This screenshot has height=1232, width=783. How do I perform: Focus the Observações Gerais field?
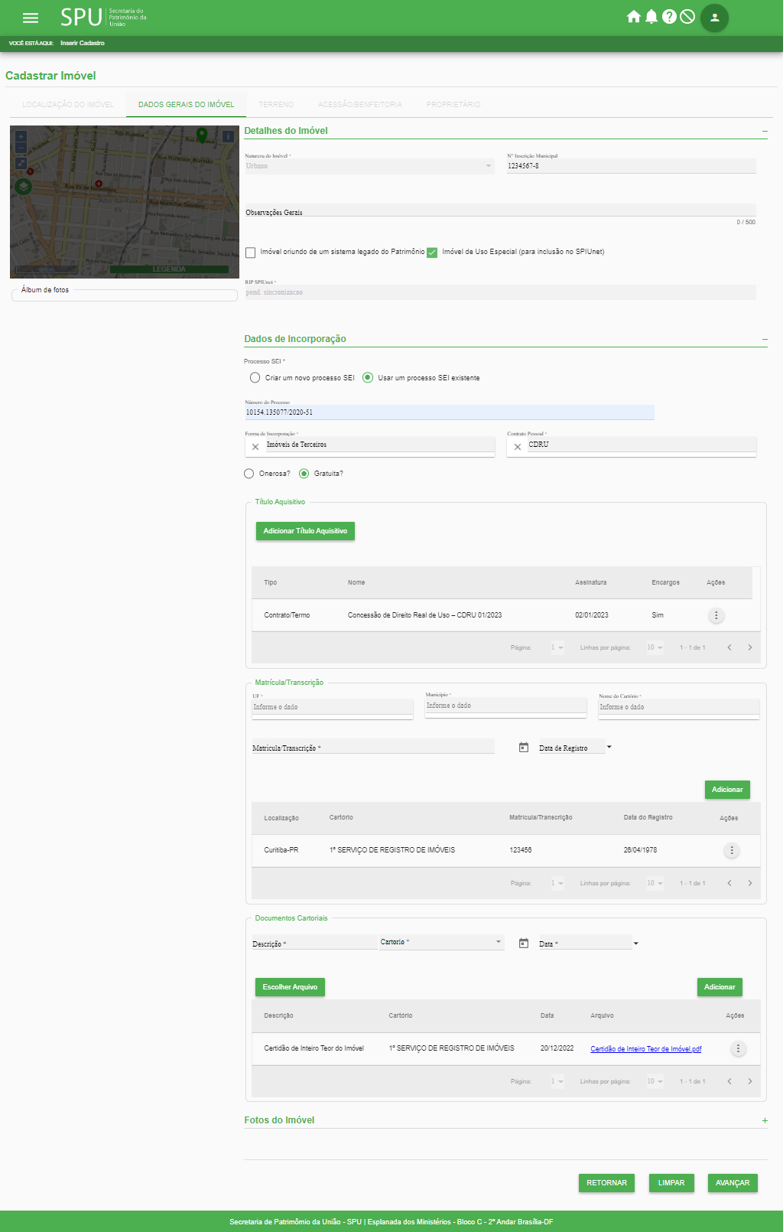pos(500,211)
